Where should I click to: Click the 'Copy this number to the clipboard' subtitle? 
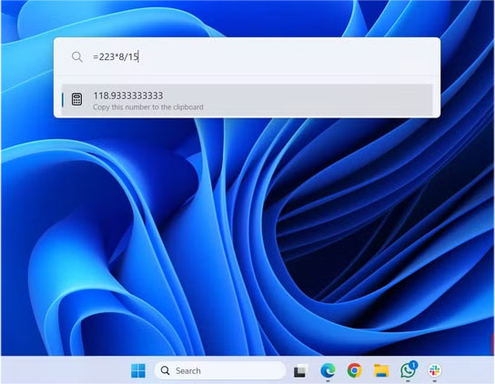coord(148,107)
